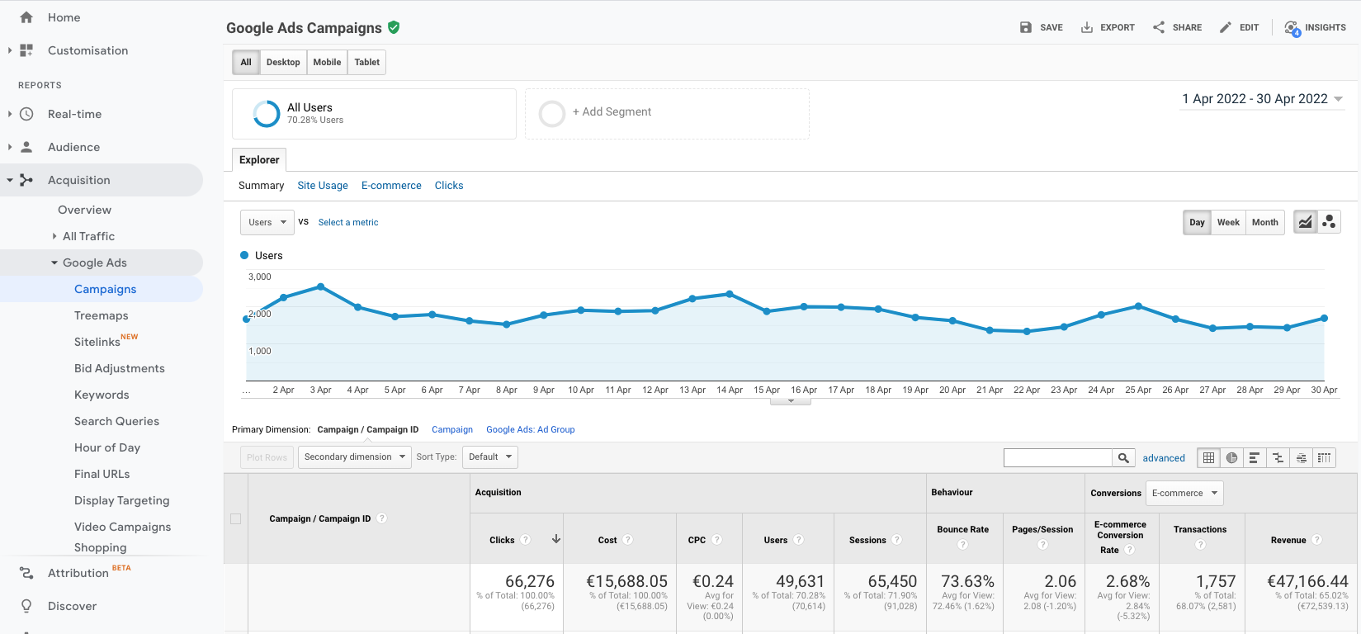
Task: Click the blue Users legend dot
Action: [244, 255]
